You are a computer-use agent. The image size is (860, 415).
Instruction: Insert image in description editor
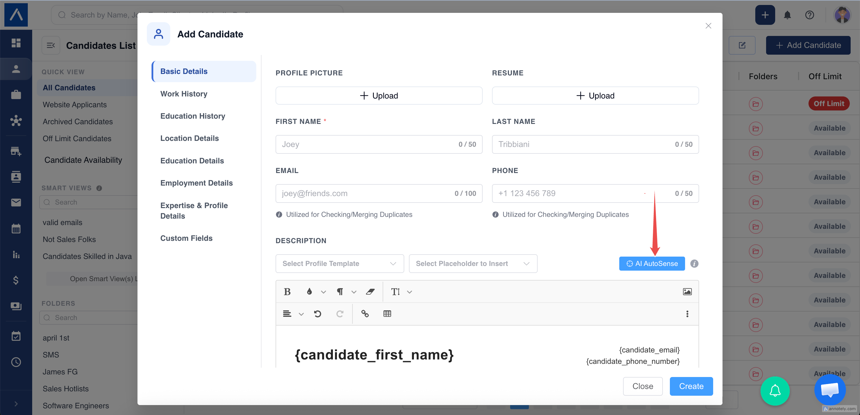[687, 292]
